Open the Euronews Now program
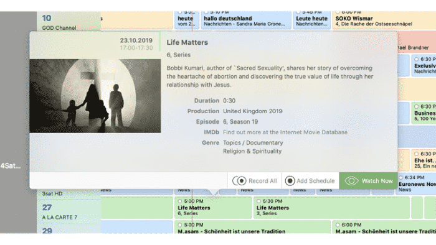 pos(416,184)
